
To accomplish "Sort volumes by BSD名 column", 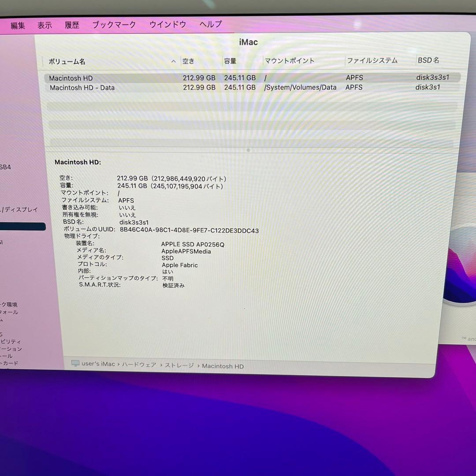I will coord(428,60).
